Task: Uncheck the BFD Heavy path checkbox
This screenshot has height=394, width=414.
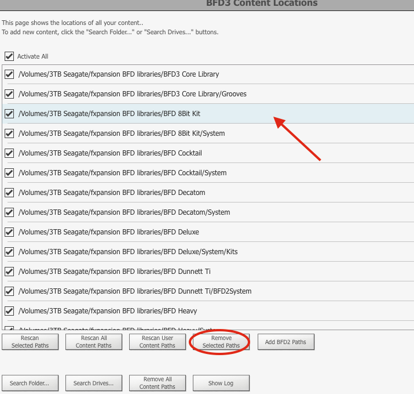Action: [x=9, y=311]
